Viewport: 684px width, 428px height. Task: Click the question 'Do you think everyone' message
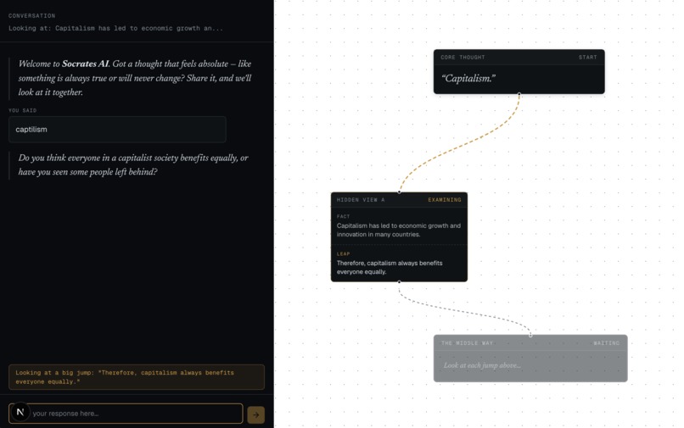(x=133, y=164)
